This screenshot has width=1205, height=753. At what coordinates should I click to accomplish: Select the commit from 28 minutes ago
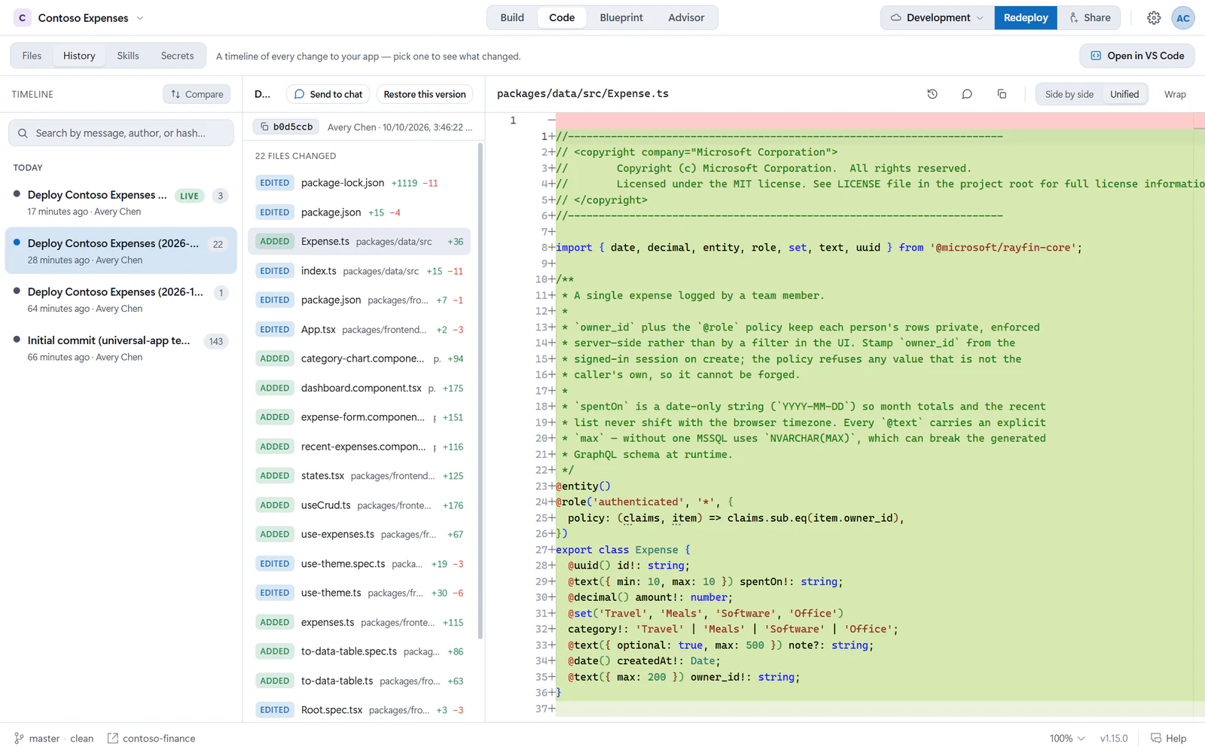[x=120, y=251]
